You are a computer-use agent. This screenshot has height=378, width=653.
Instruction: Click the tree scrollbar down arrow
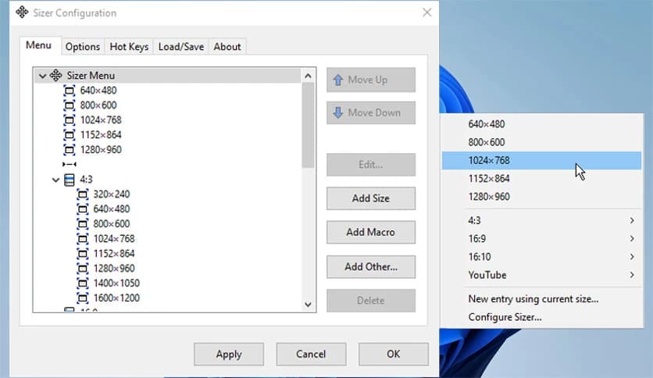(x=309, y=305)
